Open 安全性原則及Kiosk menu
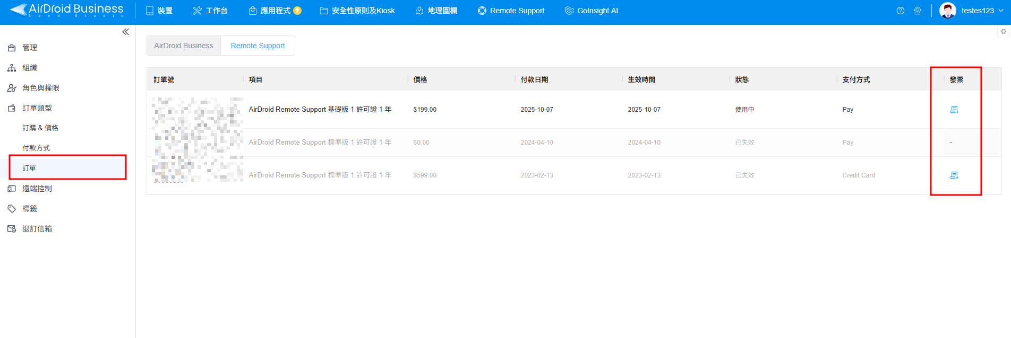 pos(357,11)
